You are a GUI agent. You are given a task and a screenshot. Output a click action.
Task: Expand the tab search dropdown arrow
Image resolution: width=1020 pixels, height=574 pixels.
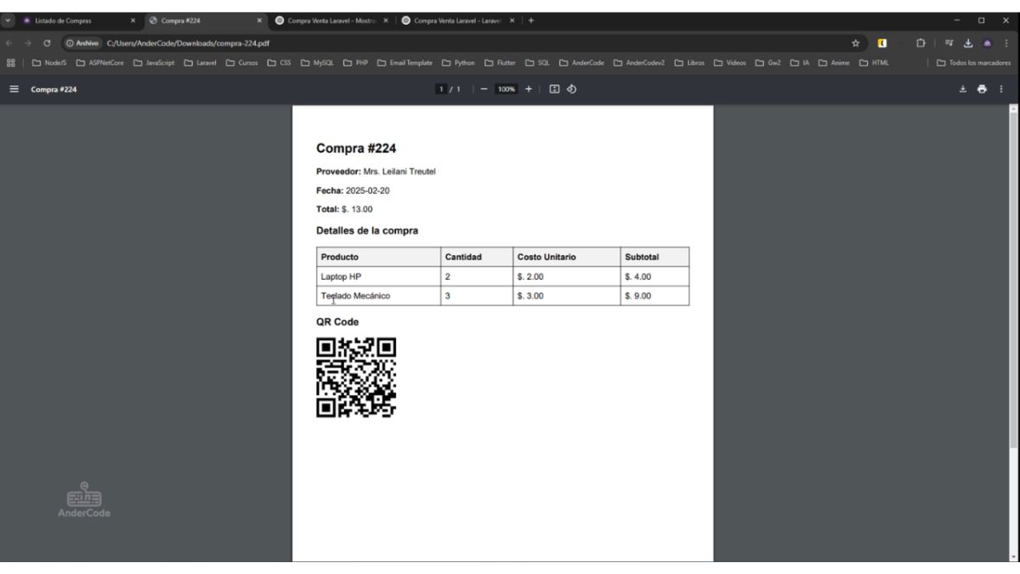click(x=8, y=20)
